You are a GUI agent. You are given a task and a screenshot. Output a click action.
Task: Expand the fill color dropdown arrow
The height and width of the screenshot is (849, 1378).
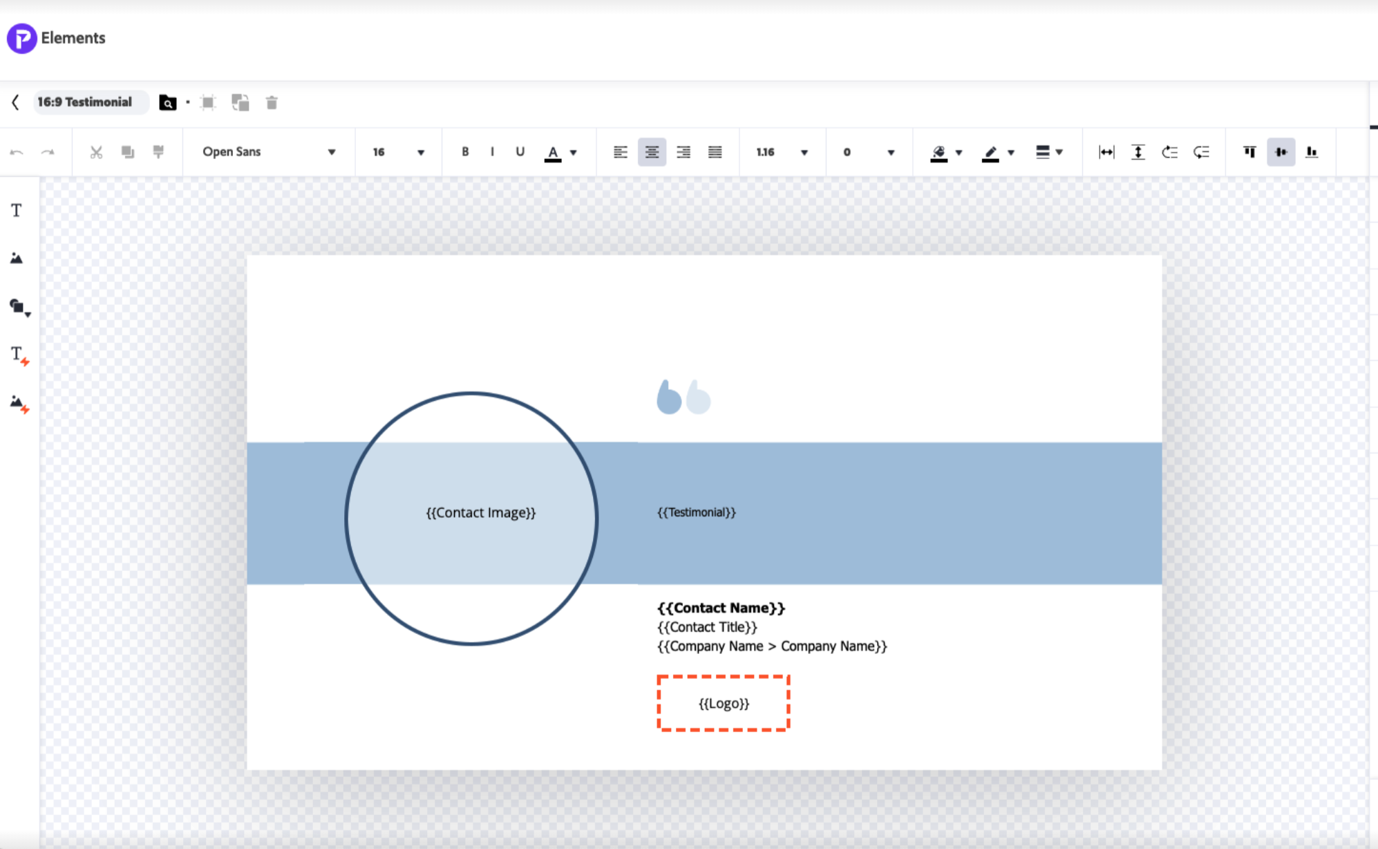click(959, 153)
